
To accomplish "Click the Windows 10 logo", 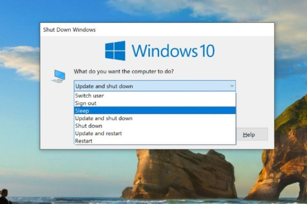I will 160,51.
